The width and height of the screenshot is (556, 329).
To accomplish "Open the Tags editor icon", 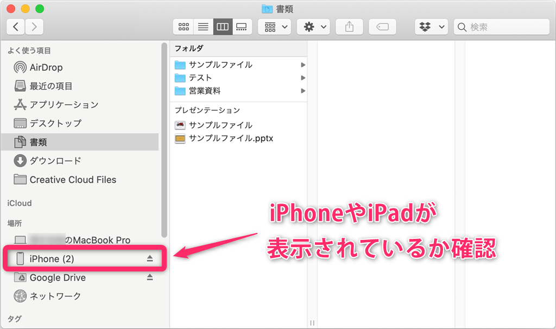I will [382, 26].
